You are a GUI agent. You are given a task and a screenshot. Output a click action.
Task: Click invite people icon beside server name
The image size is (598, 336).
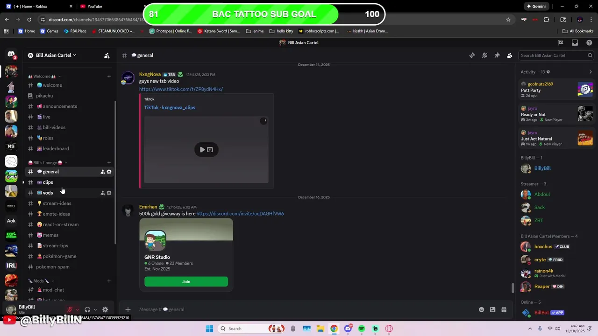pyautogui.click(x=107, y=55)
